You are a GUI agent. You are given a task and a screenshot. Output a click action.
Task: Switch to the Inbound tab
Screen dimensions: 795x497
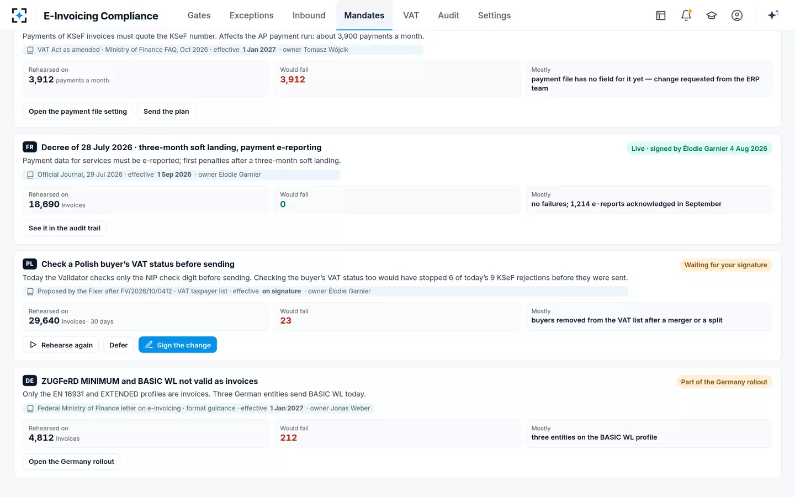(x=309, y=15)
